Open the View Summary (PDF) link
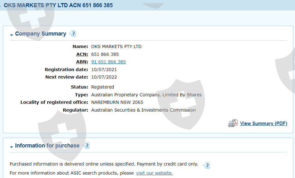Screen dimensions: 295x178 (264, 123)
